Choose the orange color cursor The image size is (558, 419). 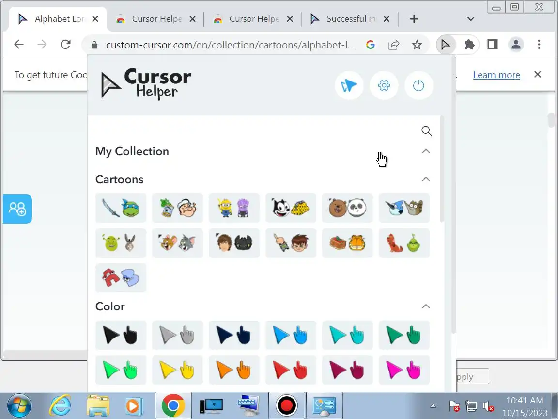tap(234, 370)
